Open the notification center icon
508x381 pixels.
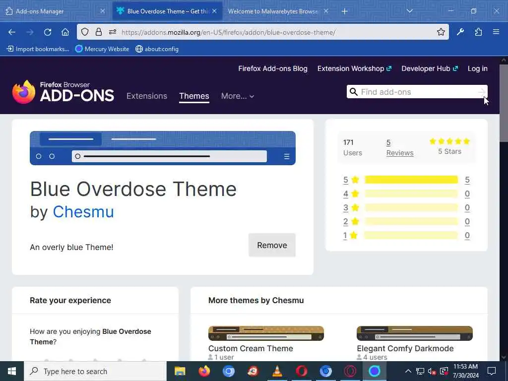[x=492, y=371]
